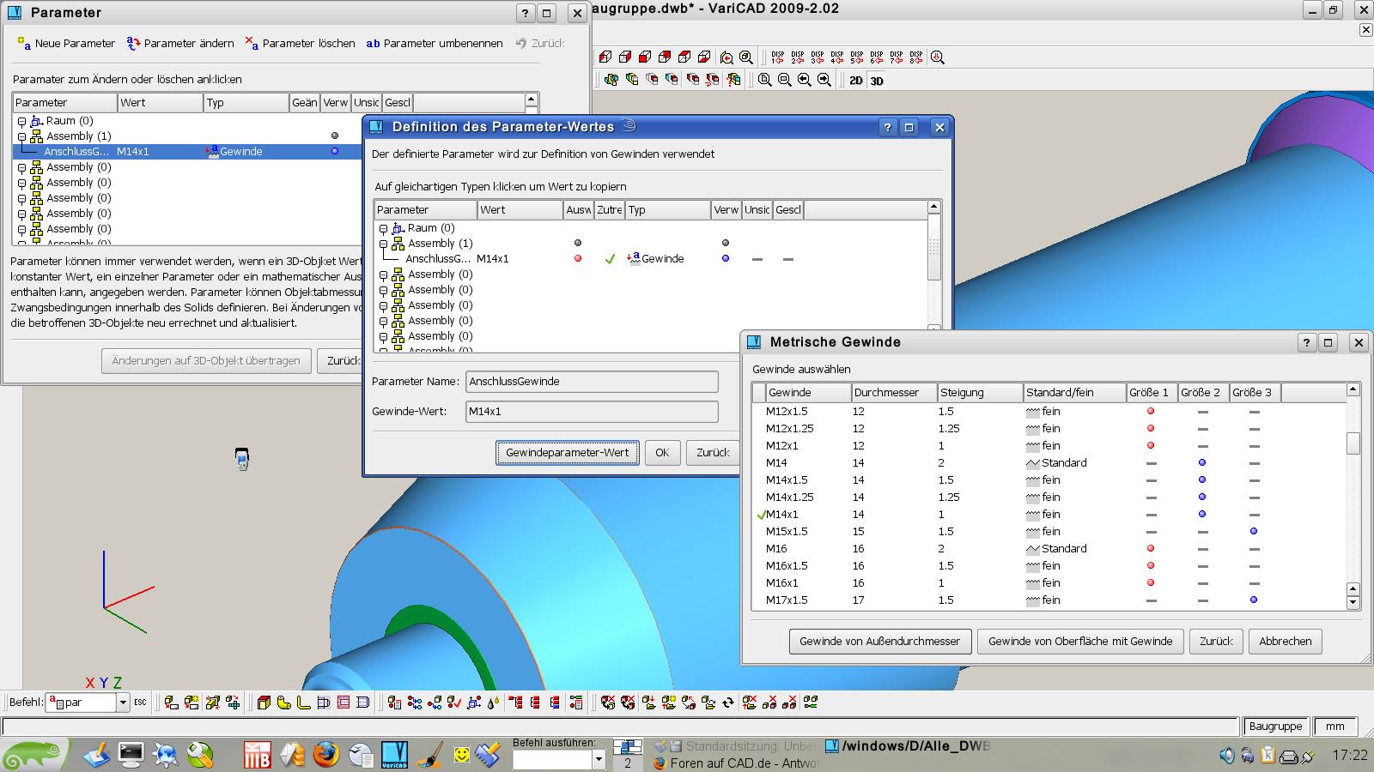Click the DISP 8 saved view icon
The image size is (1374, 772).
pos(915,57)
